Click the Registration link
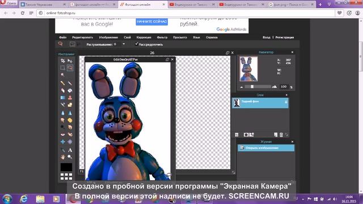The height and width of the screenshot is (204, 363). click(x=285, y=37)
